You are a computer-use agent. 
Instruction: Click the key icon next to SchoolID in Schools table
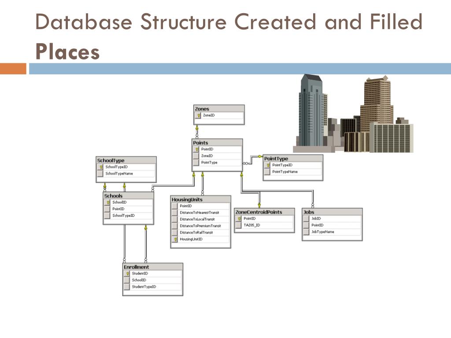pos(107,202)
